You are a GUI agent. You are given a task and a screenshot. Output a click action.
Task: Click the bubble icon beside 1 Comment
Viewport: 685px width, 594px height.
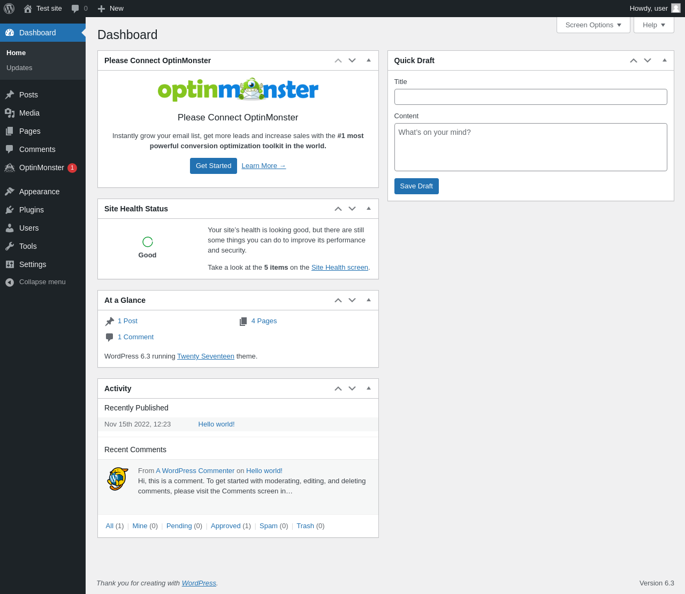pos(110,337)
